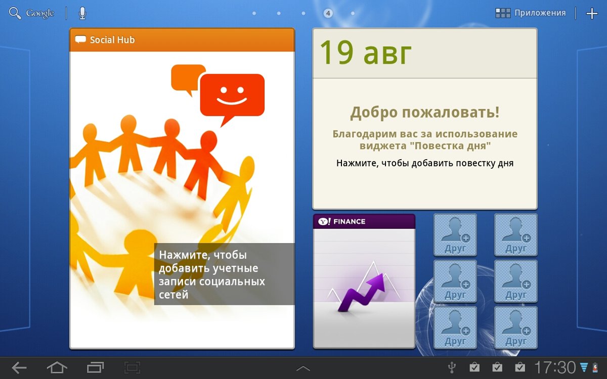This screenshot has height=379, width=607.
Task: Open recent apps icon in bottom bar
Action: point(95,367)
